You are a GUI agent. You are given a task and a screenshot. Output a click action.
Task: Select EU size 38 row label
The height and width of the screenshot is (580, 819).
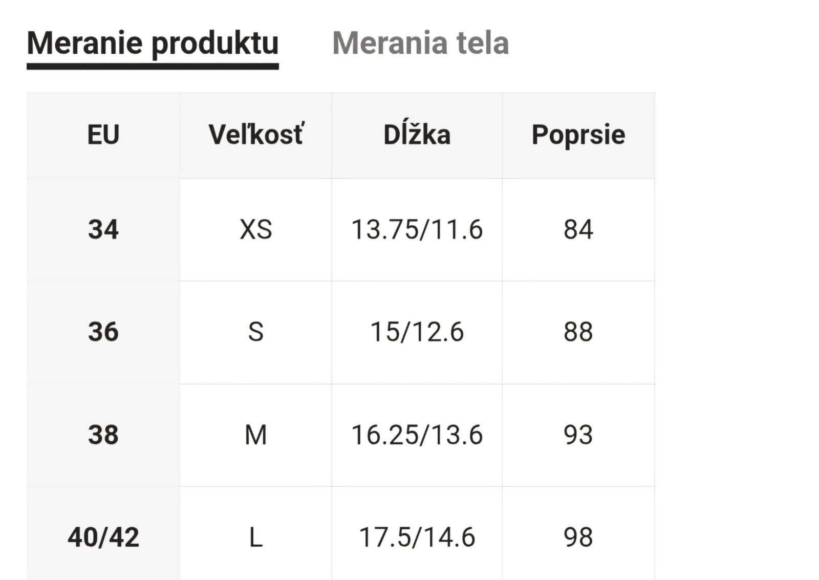point(103,435)
